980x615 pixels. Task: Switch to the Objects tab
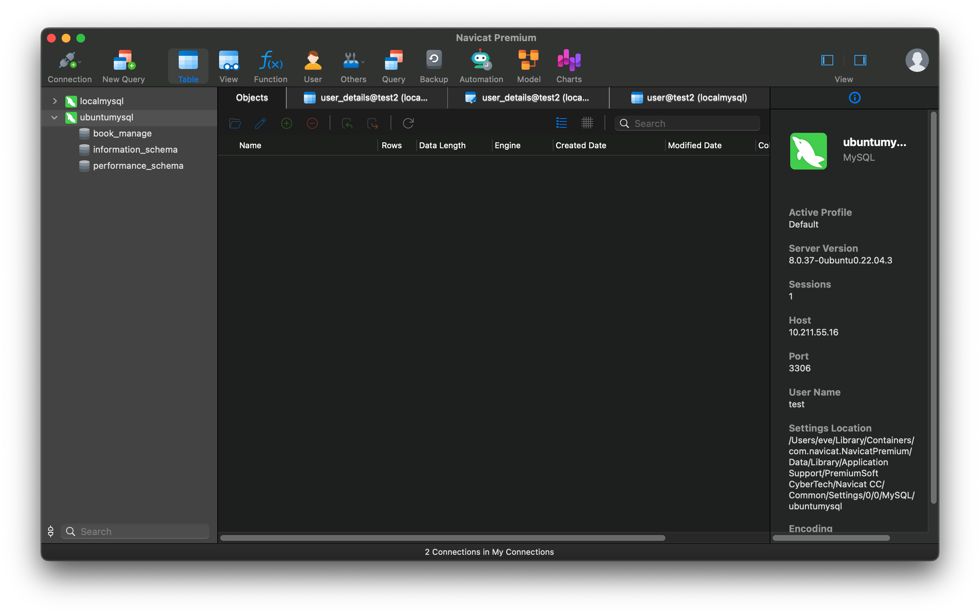252,98
